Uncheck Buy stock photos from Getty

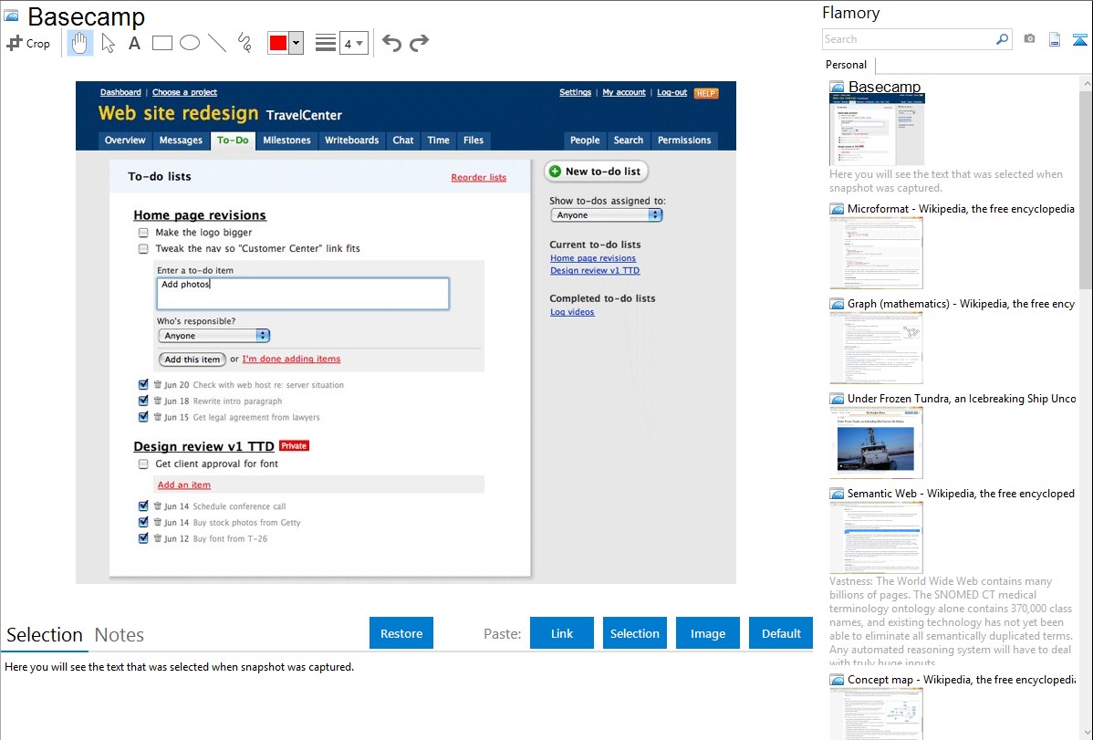click(143, 522)
